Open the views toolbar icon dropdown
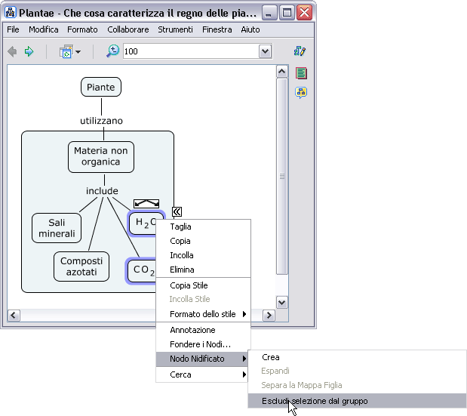Screen dimensions: 467x416 tap(69, 51)
